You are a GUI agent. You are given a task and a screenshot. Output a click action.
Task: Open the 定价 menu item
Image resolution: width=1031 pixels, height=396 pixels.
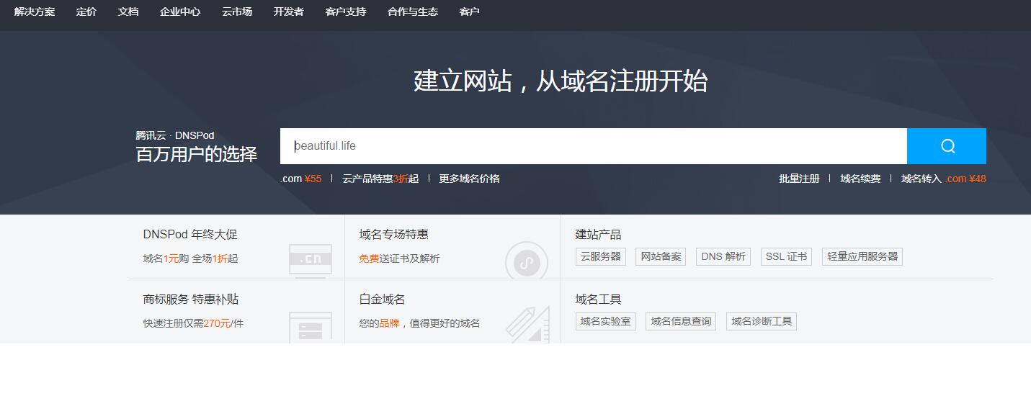point(86,12)
